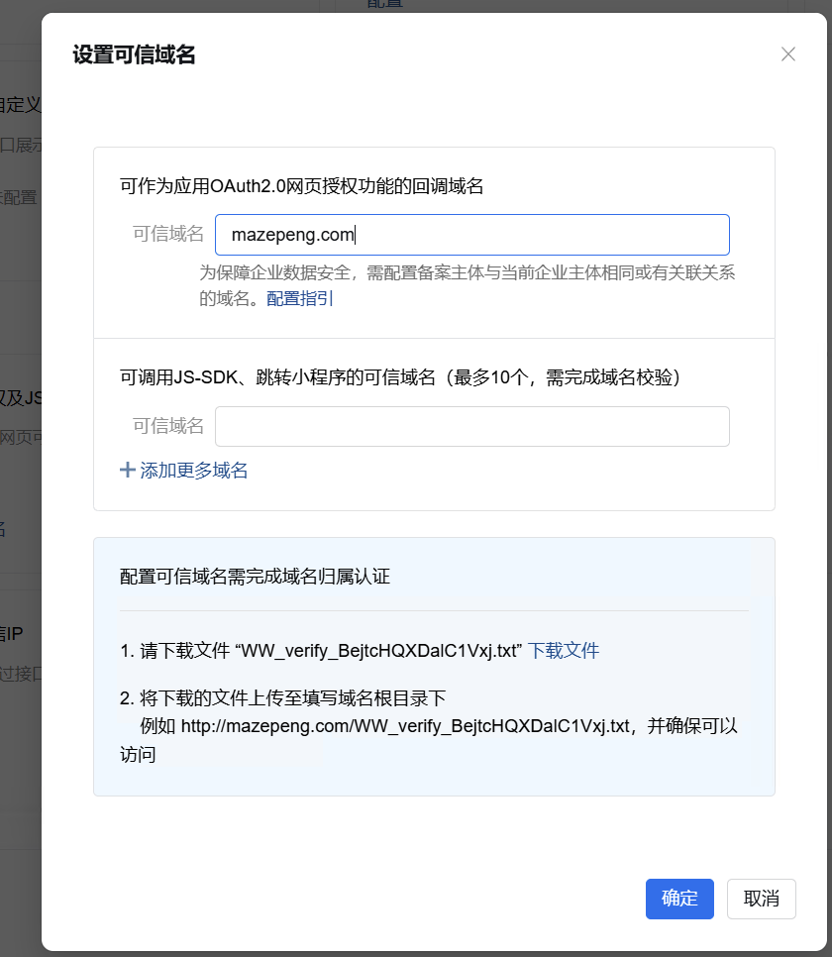
Task: Click the 可信域名 label beside the OAuth input
Action: coord(165,235)
